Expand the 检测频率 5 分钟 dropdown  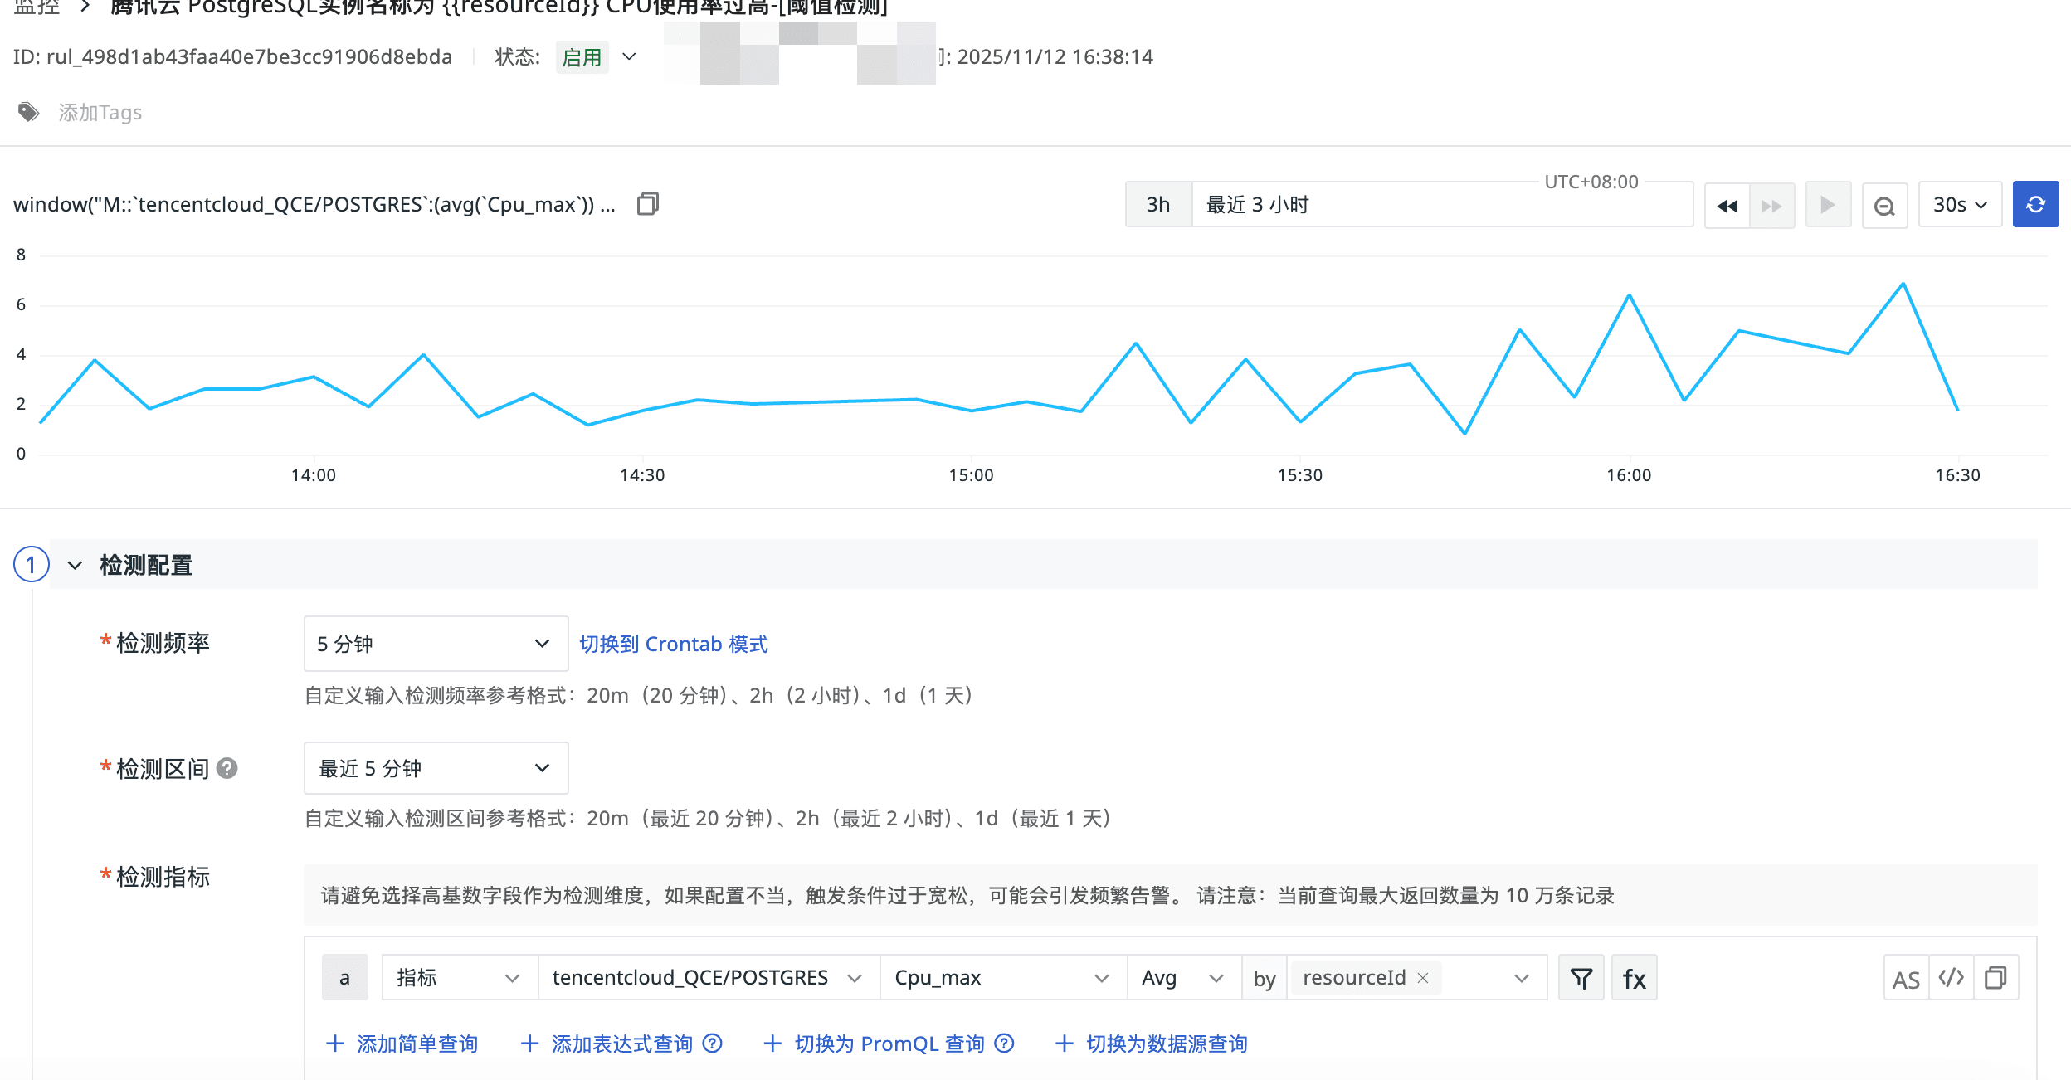[x=435, y=644]
